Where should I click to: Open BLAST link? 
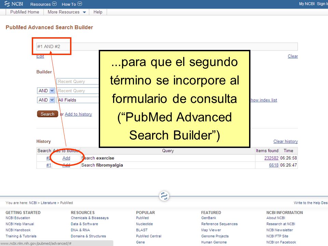(141, 230)
